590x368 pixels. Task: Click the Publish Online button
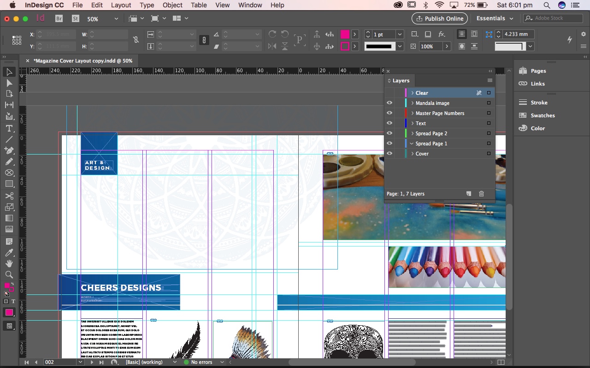tap(439, 18)
